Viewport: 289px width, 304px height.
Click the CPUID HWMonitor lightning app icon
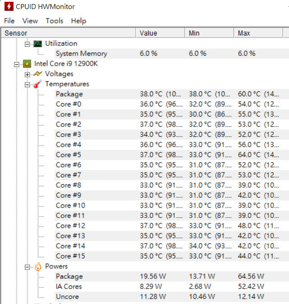coord(9,6)
